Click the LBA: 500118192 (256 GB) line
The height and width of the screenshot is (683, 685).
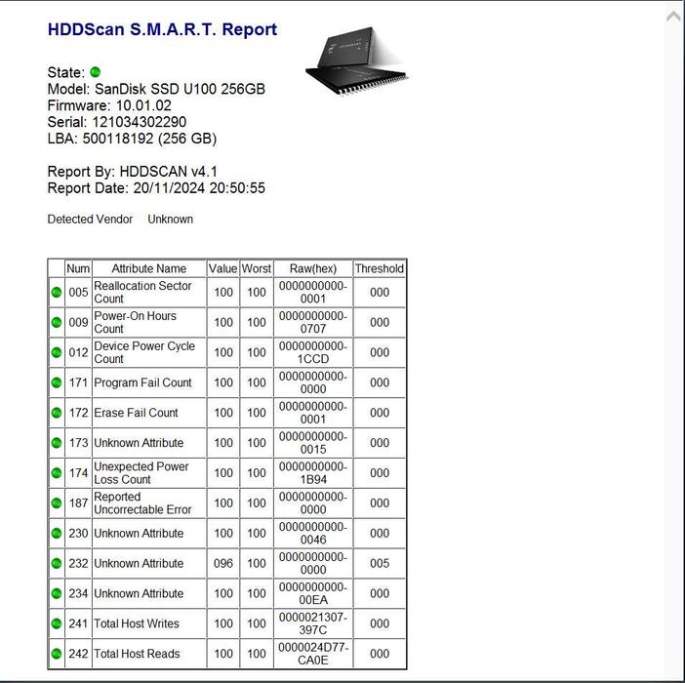(x=132, y=139)
